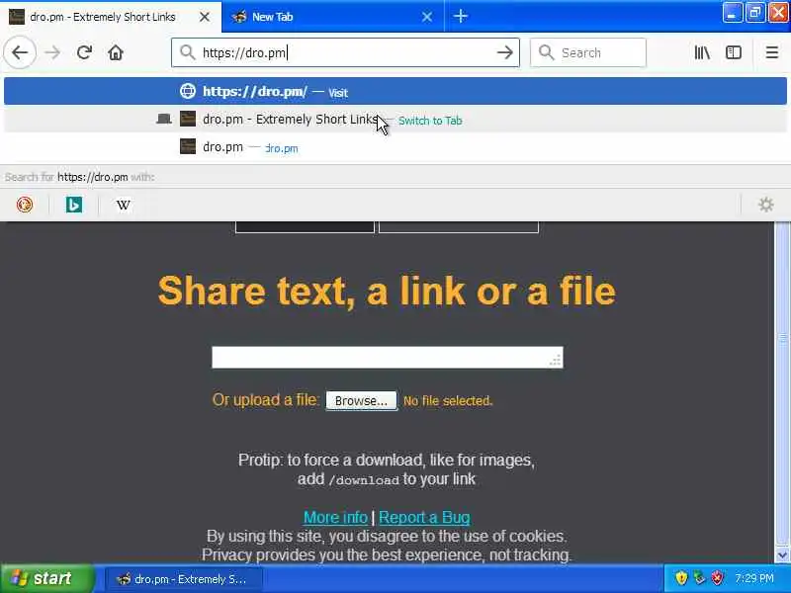
Task: Select the Switch to Tab suggestion row
Action: pyautogui.click(x=395, y=120)
